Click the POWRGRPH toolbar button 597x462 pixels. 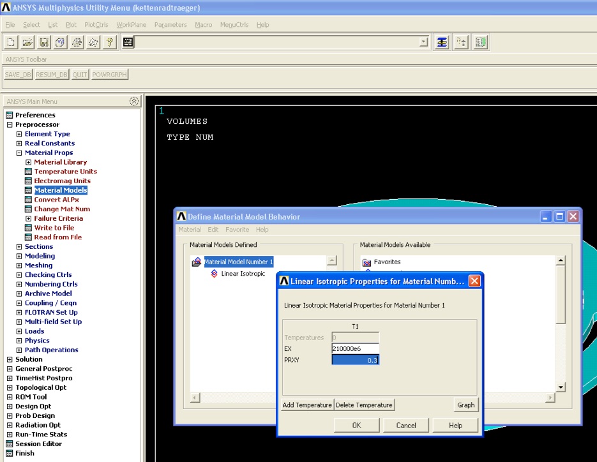tap(109, 75)
